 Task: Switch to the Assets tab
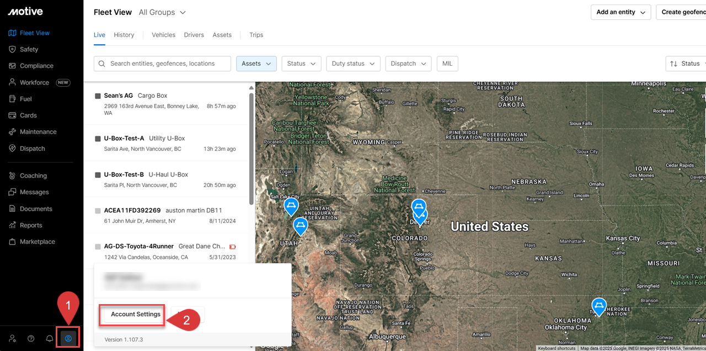point(222,35)
